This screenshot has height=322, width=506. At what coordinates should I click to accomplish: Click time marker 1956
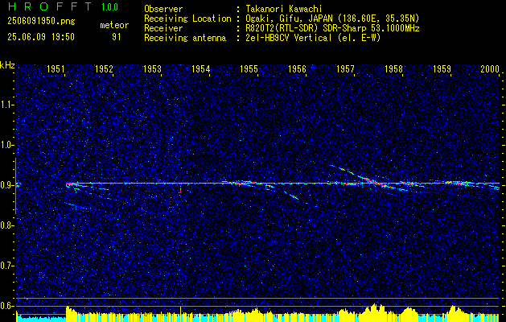click(297, 69)
